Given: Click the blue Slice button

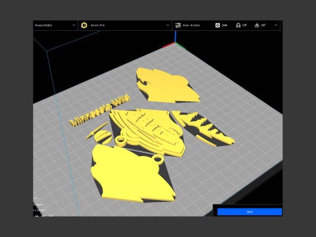Looking at the screenshot, I should coord(250,212).
